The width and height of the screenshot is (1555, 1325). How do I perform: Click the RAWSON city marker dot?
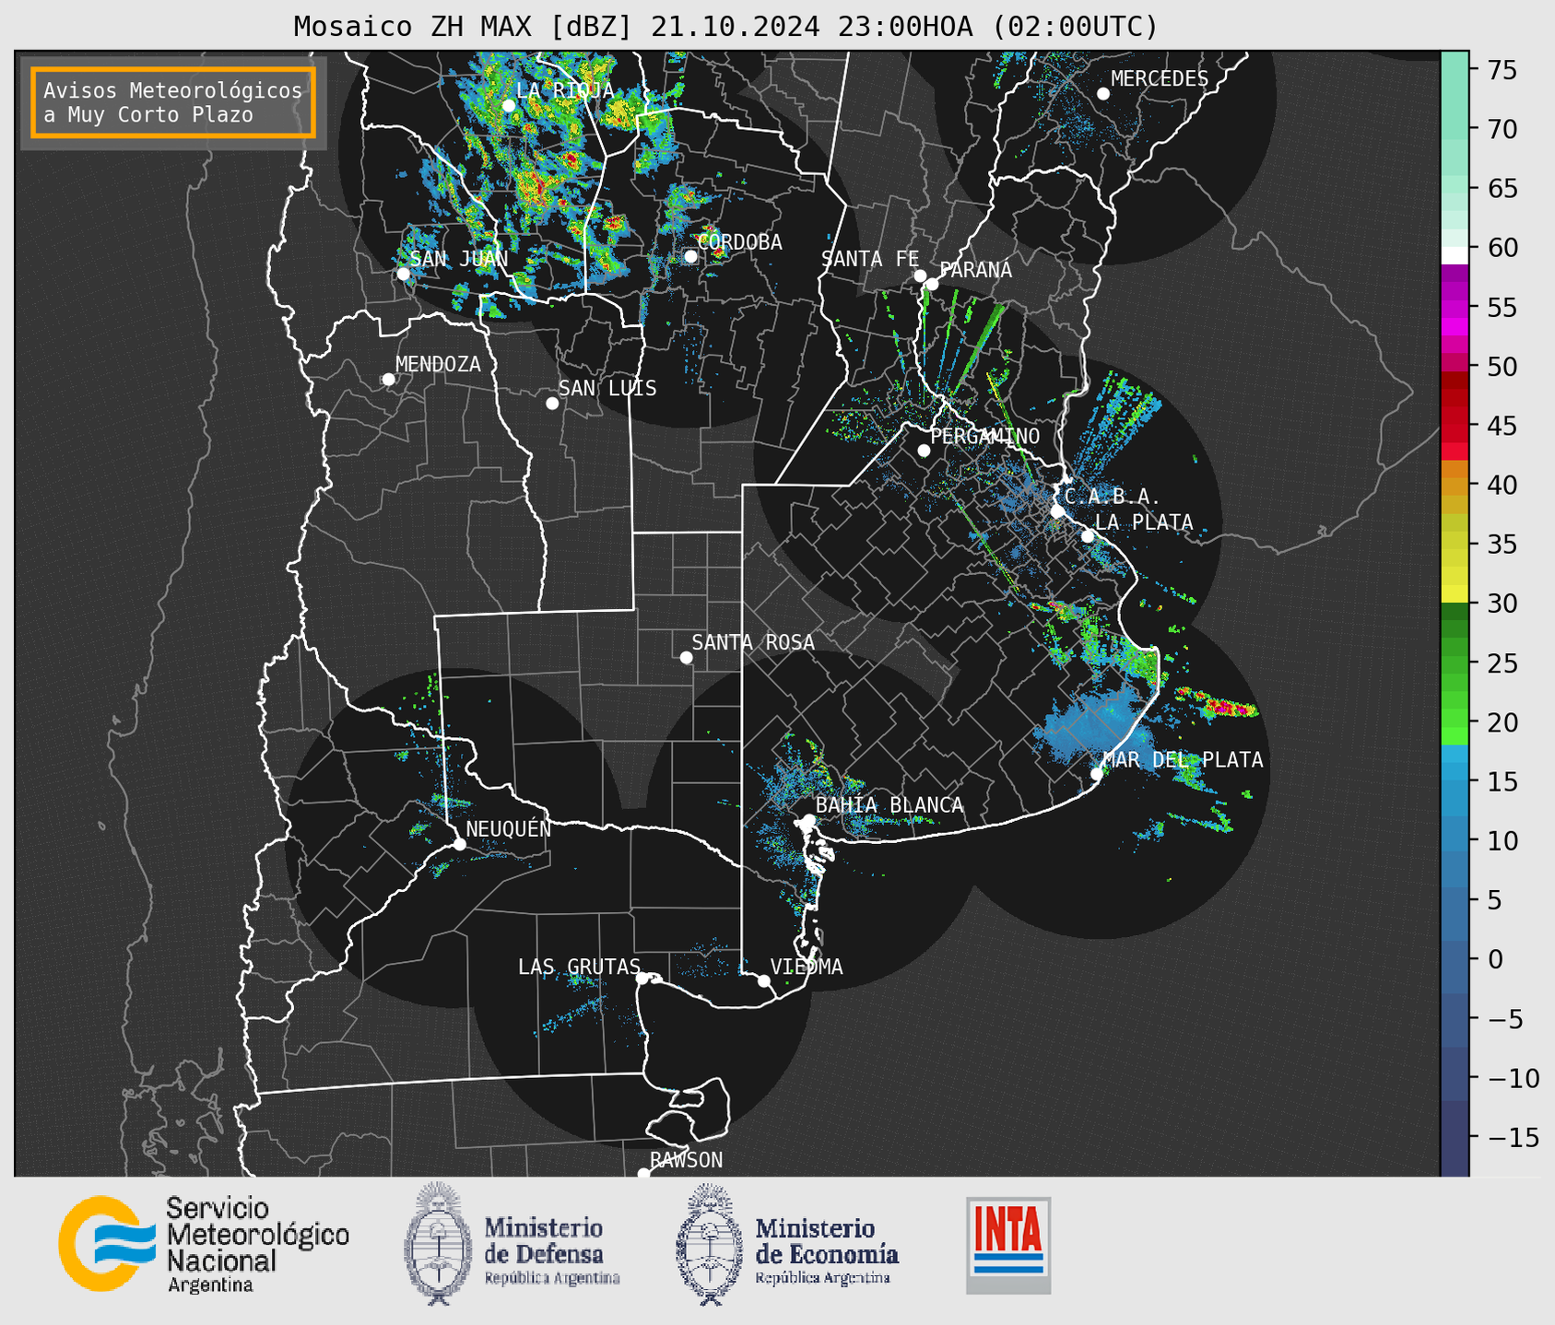tap(643, 1174)
